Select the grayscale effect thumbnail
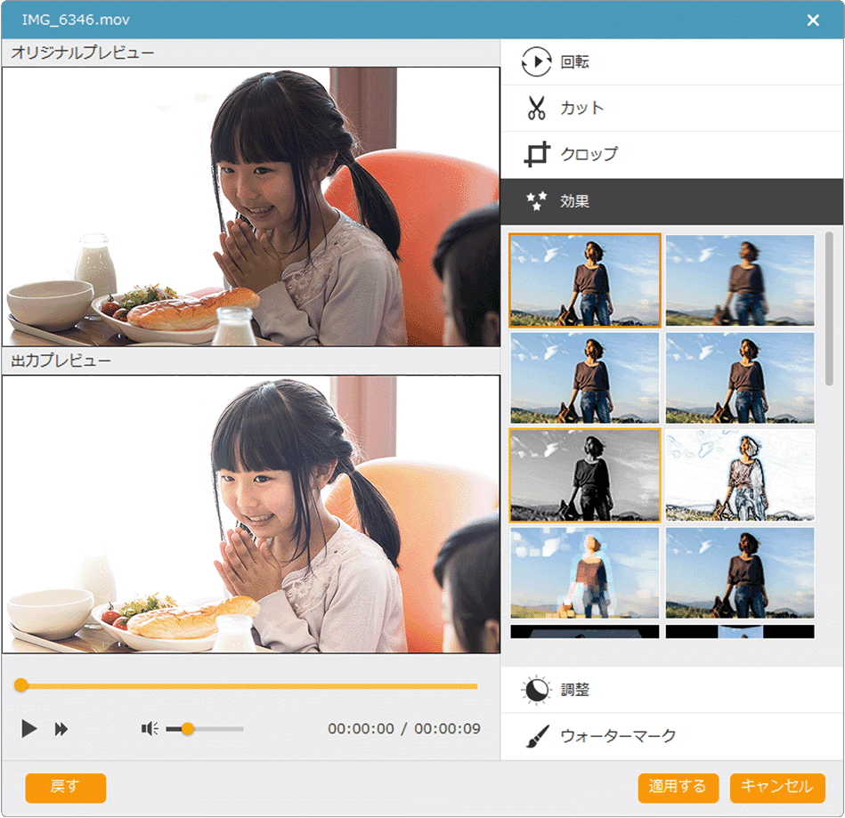The width and height of the screenshot is (845, 818). [x=585, y=475]
